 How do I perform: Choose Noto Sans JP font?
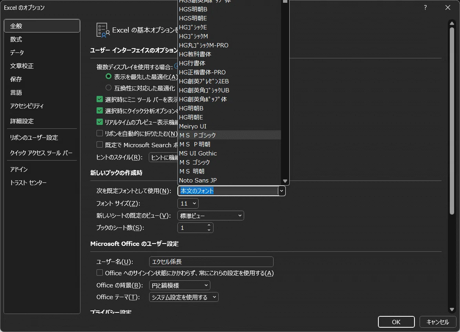(230, 180)
